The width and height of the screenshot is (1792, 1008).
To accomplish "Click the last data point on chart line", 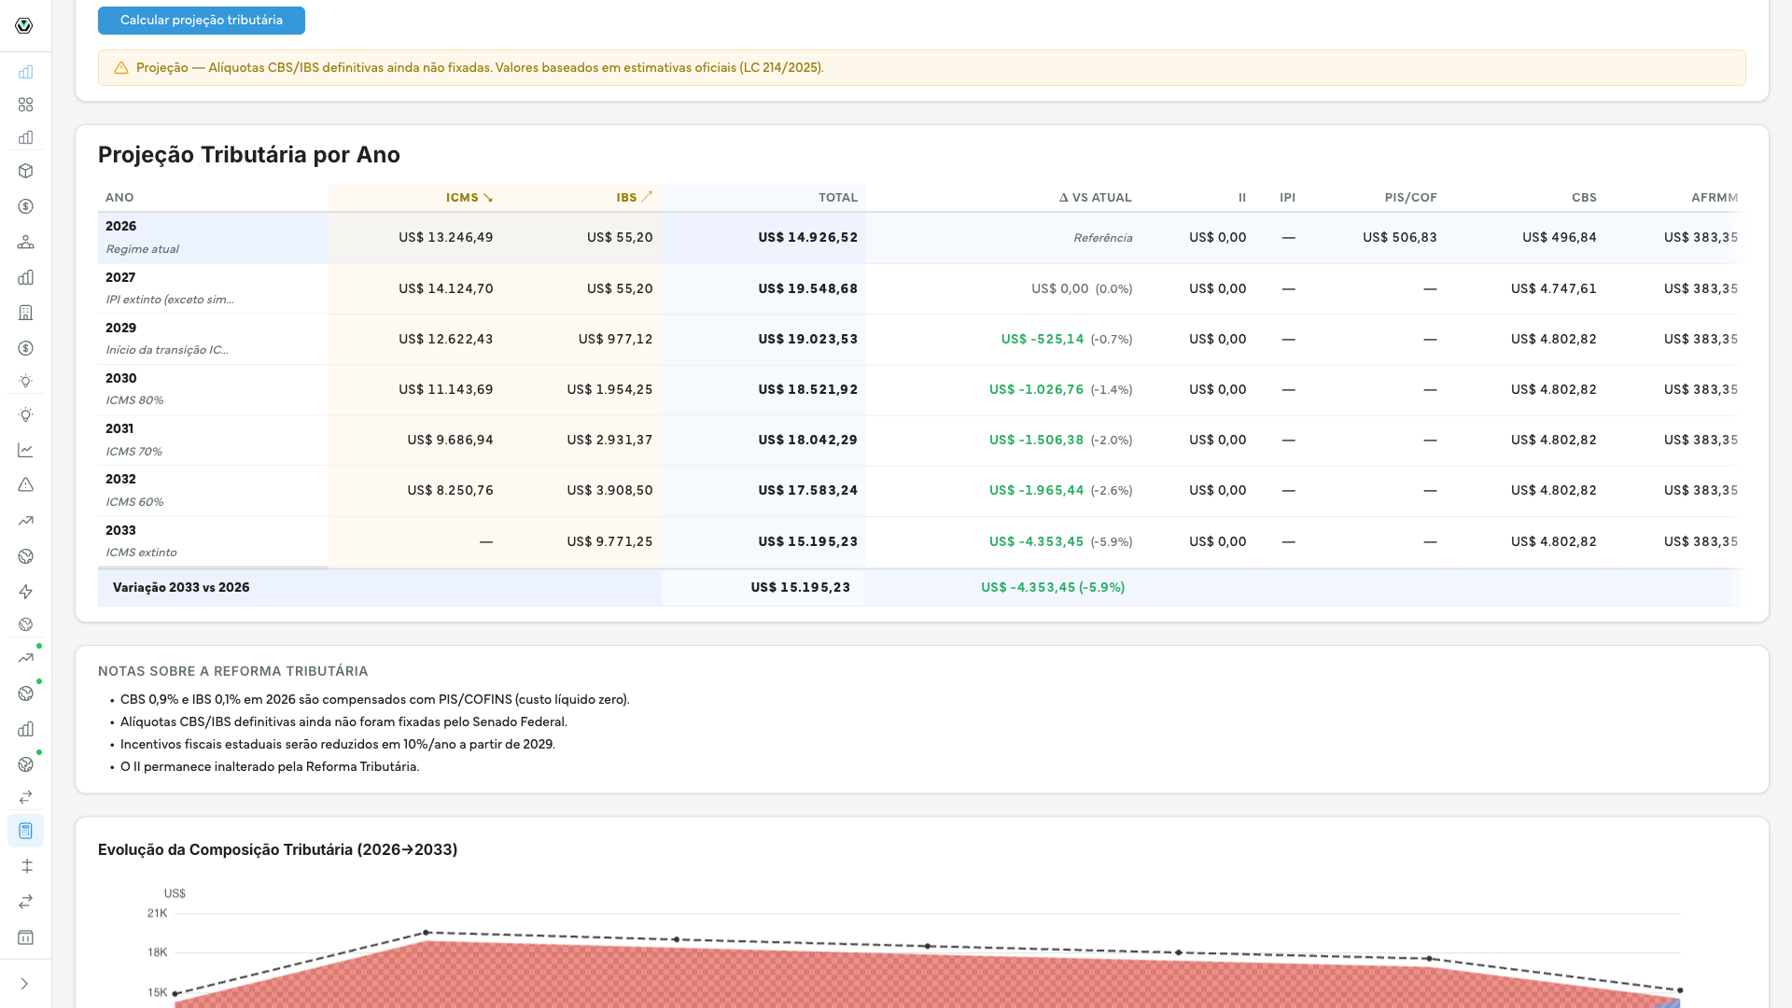I will pyautogui.click(x=1680, y=990).
